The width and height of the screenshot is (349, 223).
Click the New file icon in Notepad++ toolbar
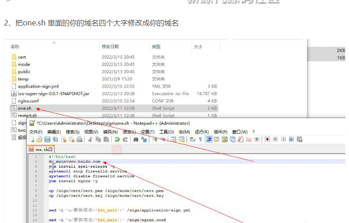(x=32, y=139)
